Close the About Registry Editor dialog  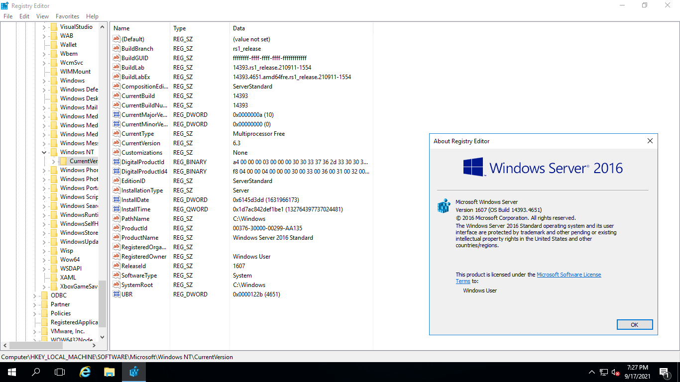650,141
